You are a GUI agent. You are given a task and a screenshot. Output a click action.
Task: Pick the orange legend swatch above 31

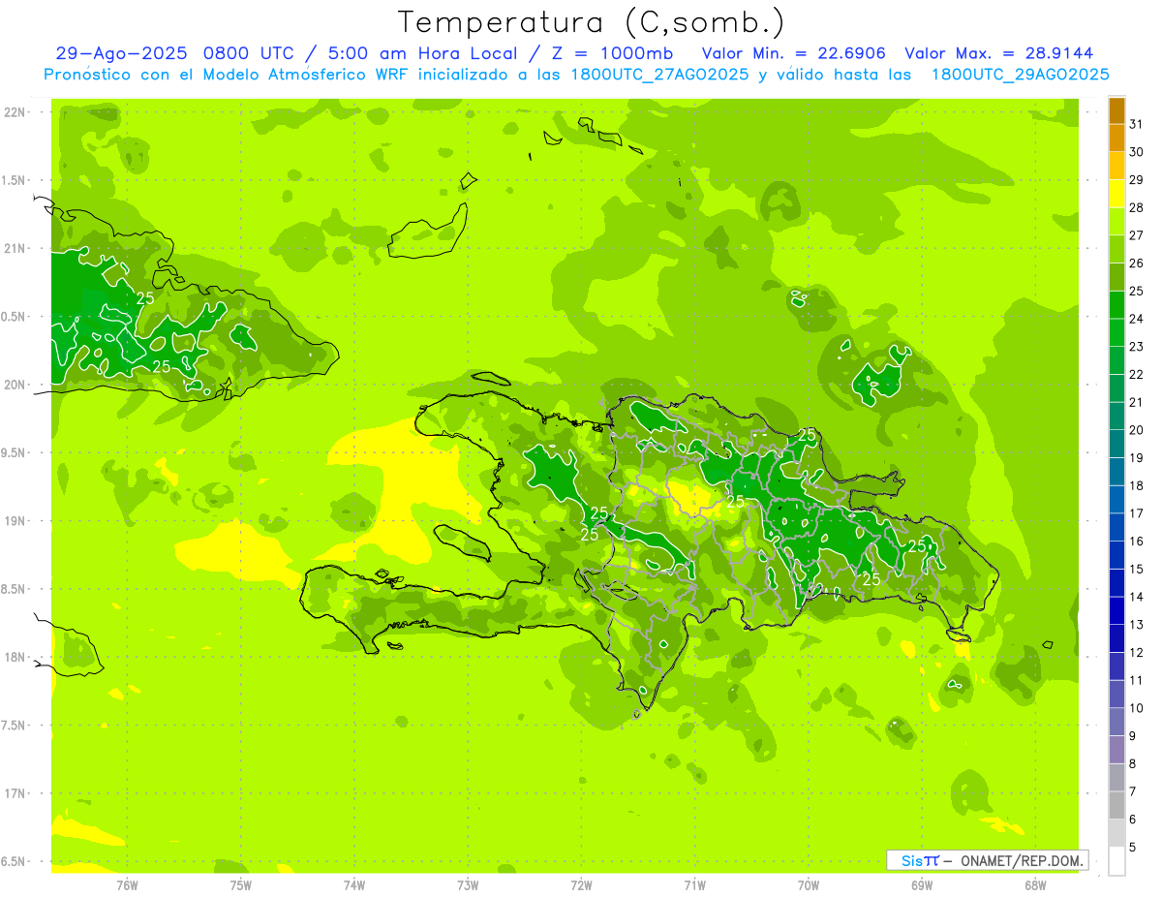1116,110
